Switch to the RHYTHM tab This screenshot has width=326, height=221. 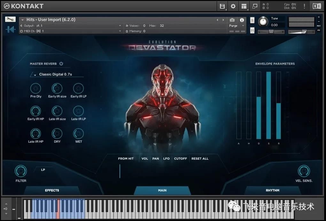[272, 190]
